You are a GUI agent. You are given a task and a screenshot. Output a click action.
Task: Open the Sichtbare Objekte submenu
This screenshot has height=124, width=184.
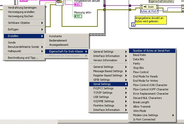pyautogui.click(x=24, y=23)
